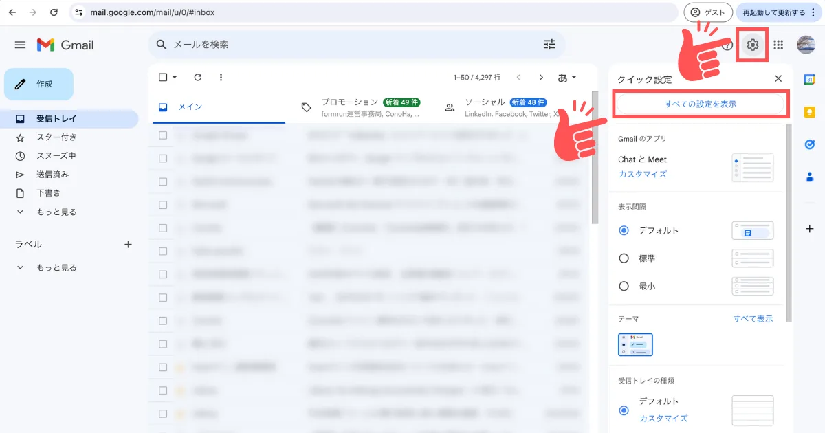
Task: Click the 新着 48 件 badge
Action: (x=529, y=102)
